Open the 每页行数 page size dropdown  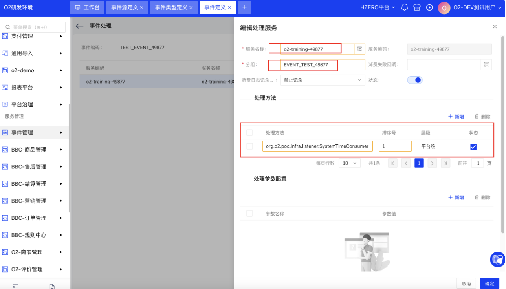tap(349, 163)
